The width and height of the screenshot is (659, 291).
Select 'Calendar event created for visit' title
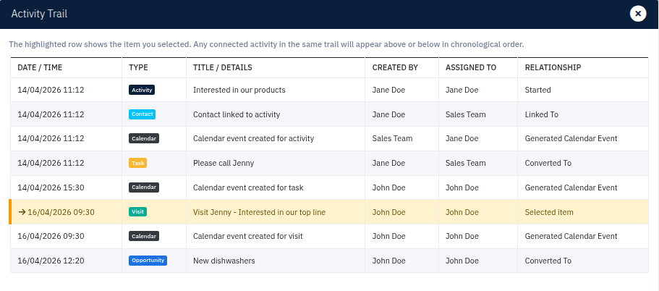point(248,236)
